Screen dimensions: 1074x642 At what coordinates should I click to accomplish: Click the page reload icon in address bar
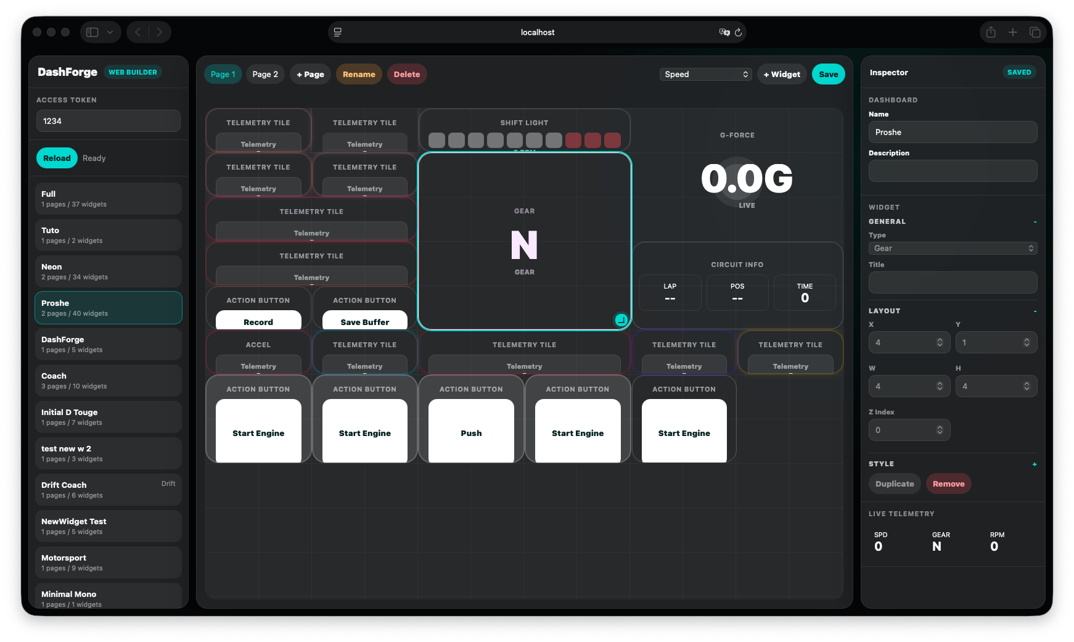(738, 32)
